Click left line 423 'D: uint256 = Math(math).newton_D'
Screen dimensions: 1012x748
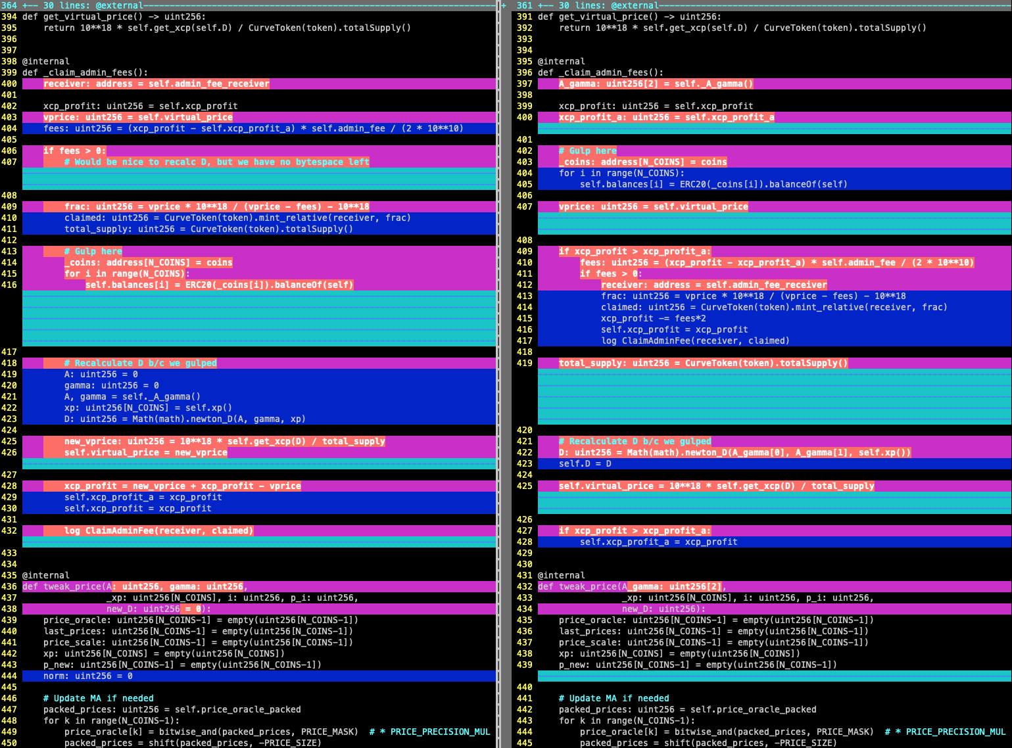pyautogui.click(x=185, y=419)
